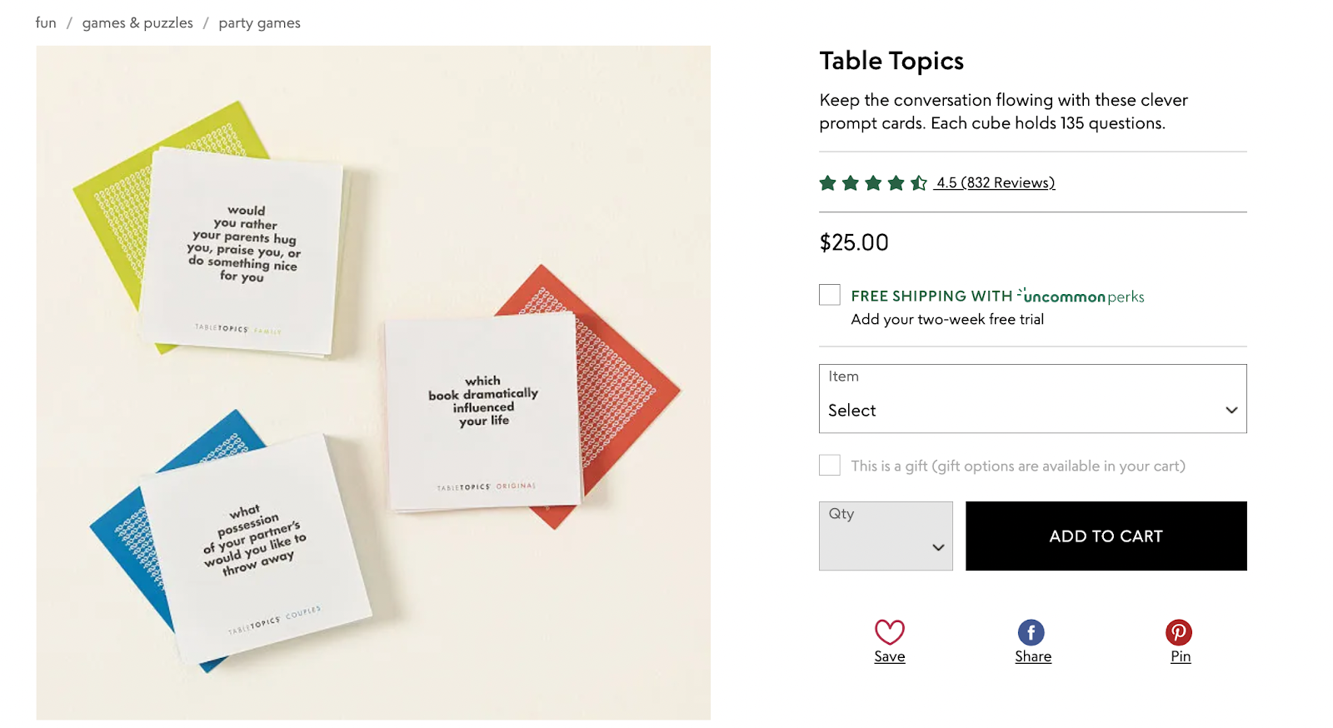Screen dimensions: 1333x728
Task: Navigate to 'games & puzzles' breadcrumb
Action: [137, 23]
